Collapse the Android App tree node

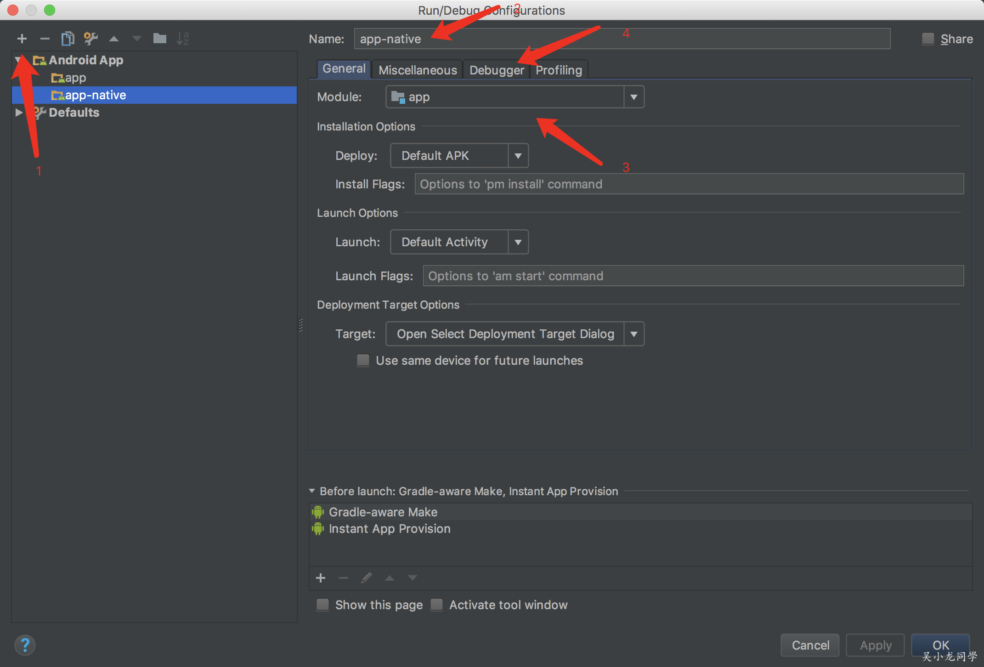point(18,60)
